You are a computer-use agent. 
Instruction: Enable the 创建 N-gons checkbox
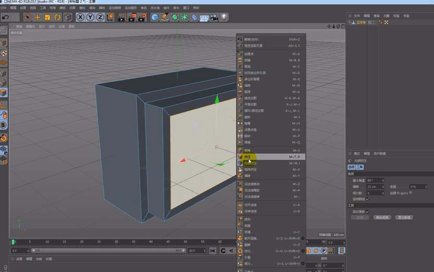pos(411,192)
